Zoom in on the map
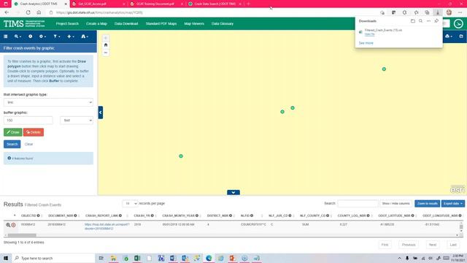Viewport: 467px width, 263px height. click(105, 38)
